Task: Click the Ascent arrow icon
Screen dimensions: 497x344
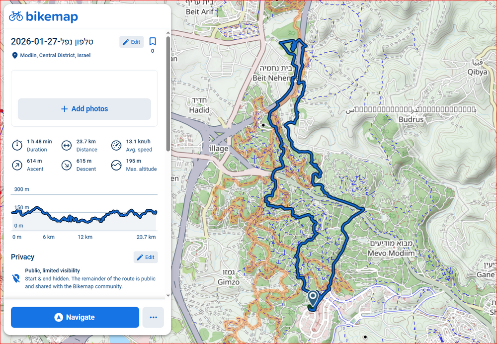Action: pos(17,165)
